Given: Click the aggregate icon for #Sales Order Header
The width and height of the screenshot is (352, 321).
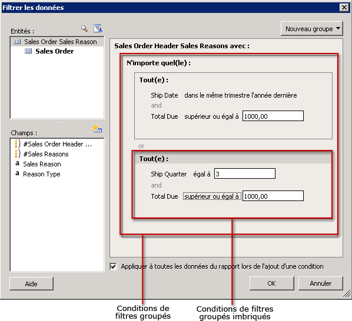Looking at the screenshot, I should (x=18, y=143).
